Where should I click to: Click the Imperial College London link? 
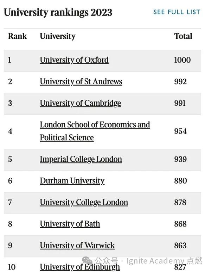point(81,159)
